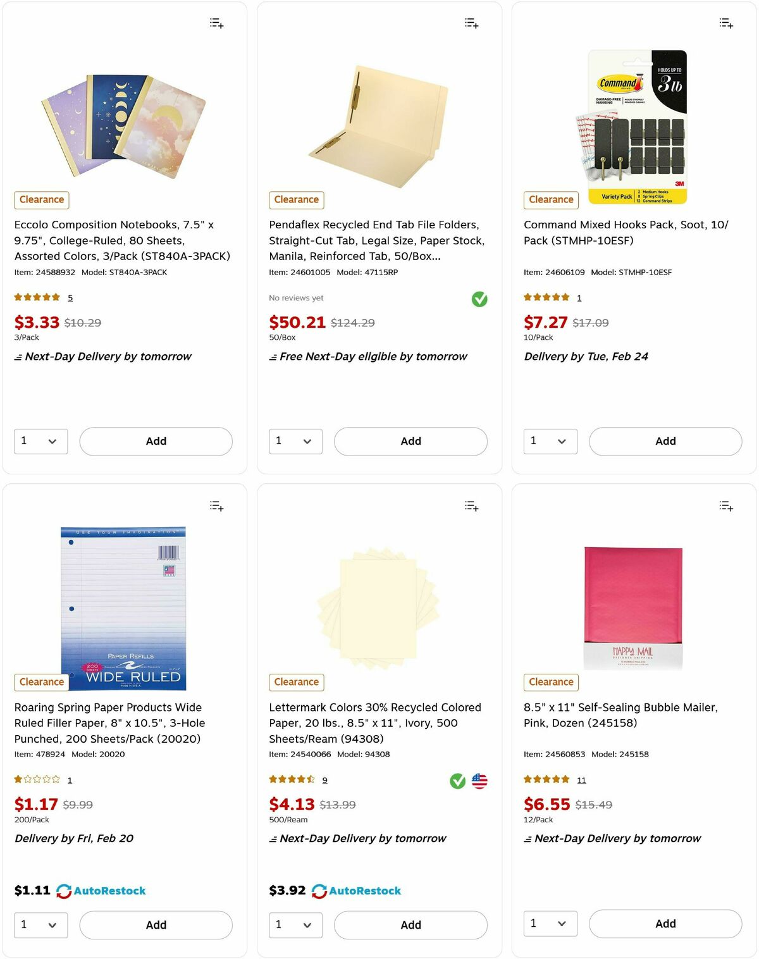Add the Command Mixed Hooks Pack to cart

[665, 441]
